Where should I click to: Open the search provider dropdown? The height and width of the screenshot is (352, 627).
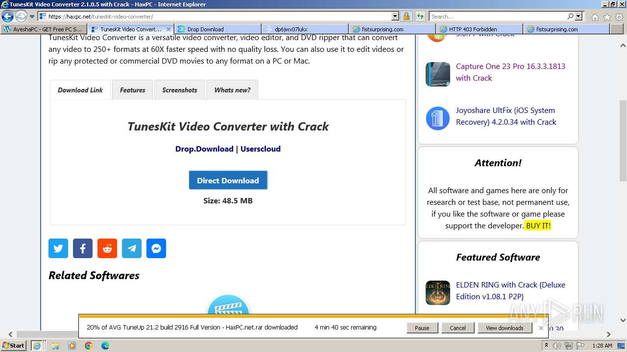point(579,16)
